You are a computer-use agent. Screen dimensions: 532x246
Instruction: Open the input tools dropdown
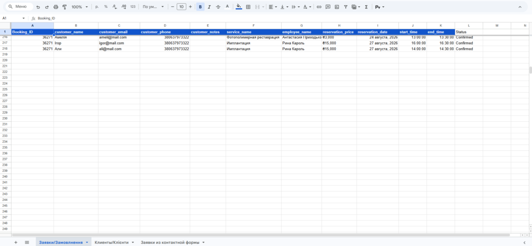pyautogui.click(x=380, y=7)
